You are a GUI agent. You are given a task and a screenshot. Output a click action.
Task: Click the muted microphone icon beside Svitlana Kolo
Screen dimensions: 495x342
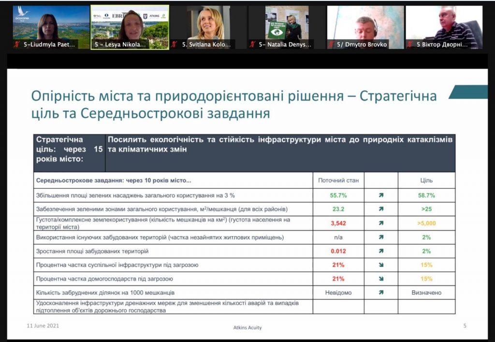174,45
